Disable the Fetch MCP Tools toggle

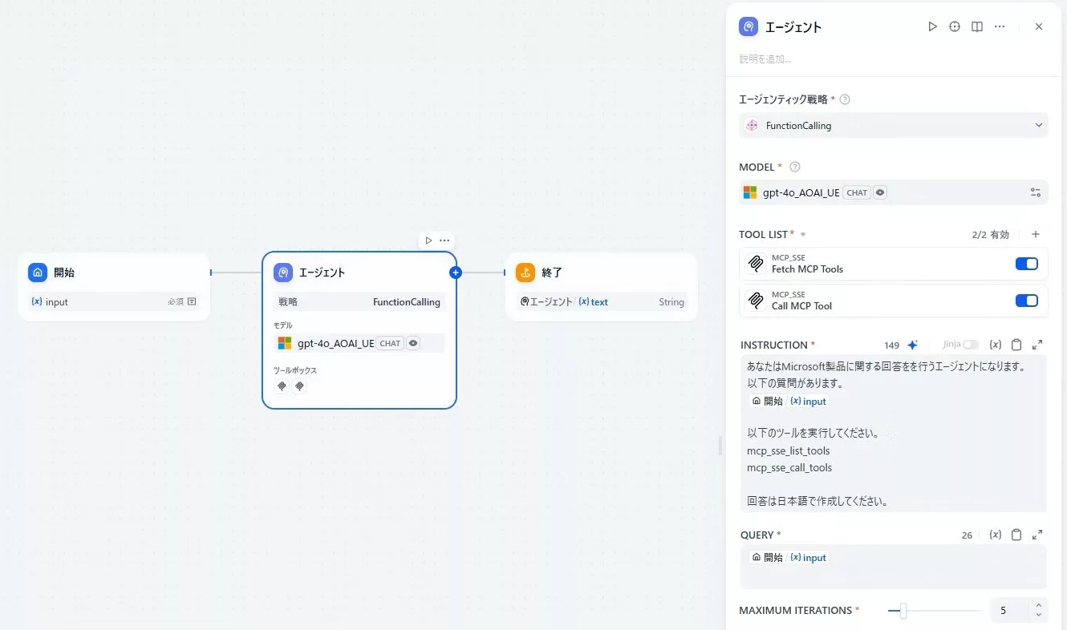(1026, 263)
